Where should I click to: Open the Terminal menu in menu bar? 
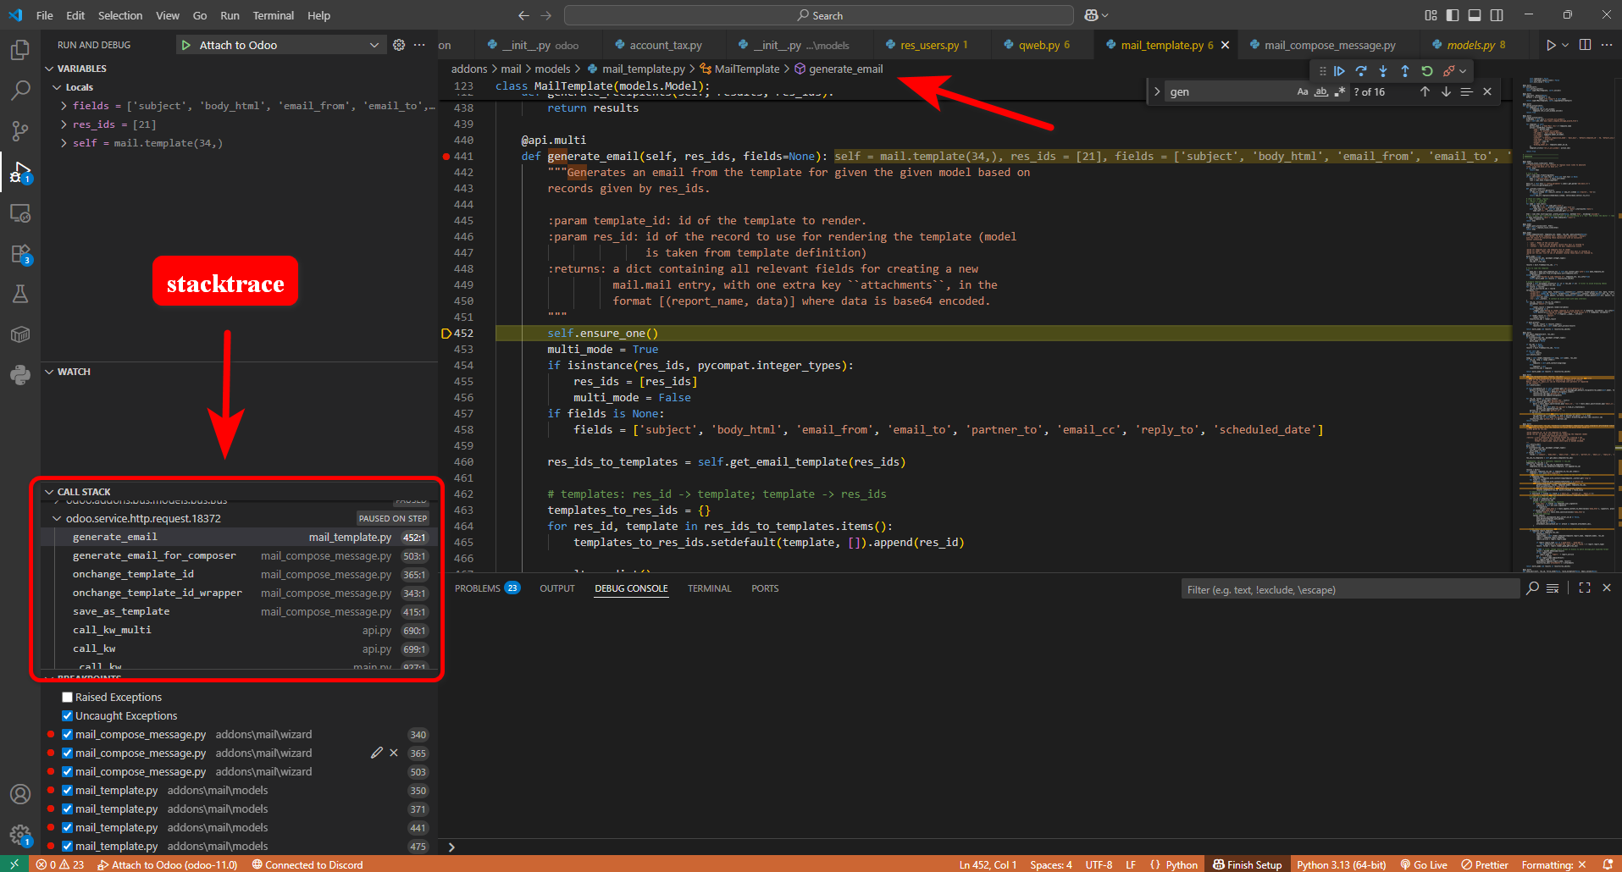coord(273,15)
